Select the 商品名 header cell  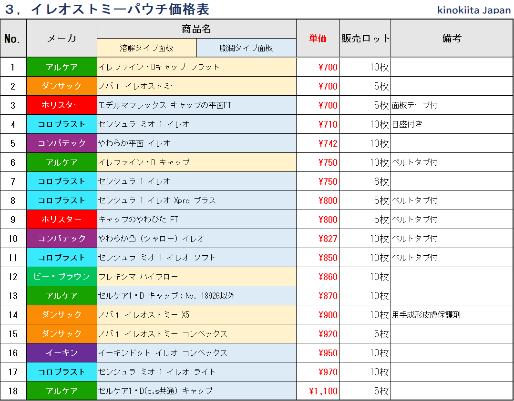[x=196, y=29]
